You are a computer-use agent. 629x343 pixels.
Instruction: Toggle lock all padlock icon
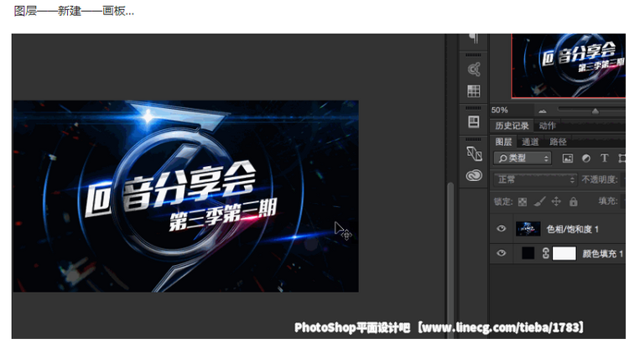click(x=574, y=201)
